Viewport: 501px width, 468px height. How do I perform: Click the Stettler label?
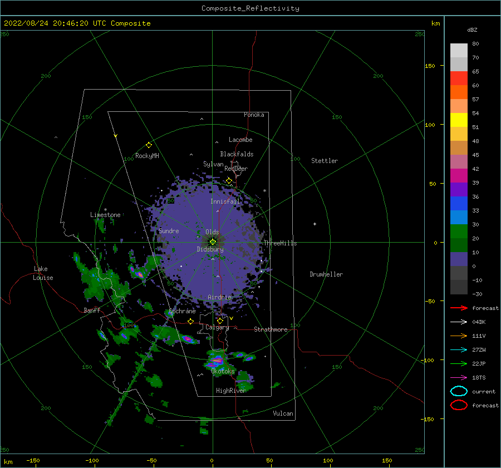click(x=325, y=161)
